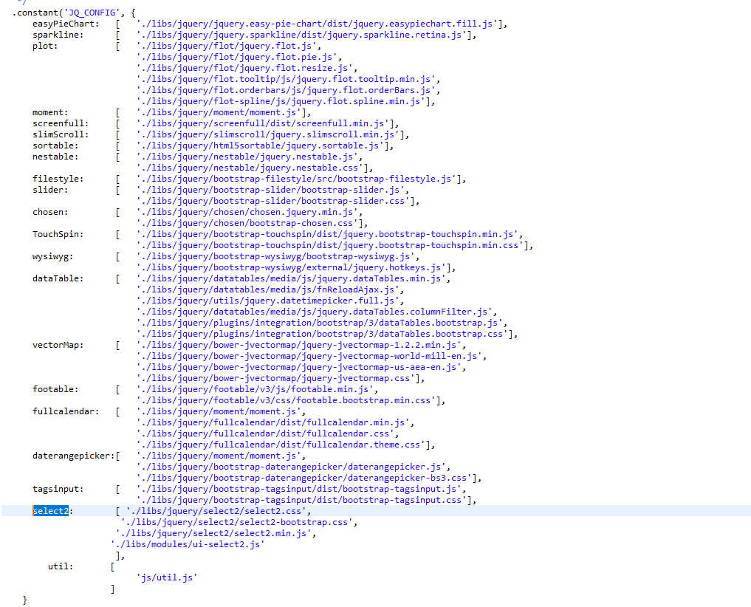
Task: Click the jquery.flot.tooltip.min.js path
Action: (286, 78)
